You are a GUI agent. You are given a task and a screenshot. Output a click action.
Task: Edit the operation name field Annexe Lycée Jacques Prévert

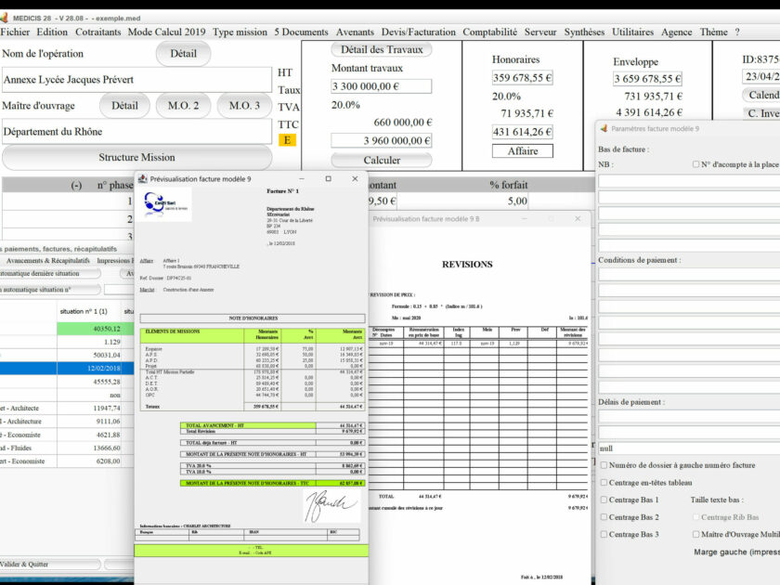(x=136, y=80)
